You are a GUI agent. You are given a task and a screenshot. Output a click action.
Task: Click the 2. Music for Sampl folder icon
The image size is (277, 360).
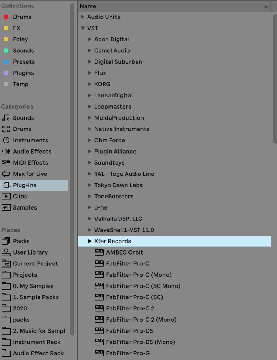tap(6, 331)
